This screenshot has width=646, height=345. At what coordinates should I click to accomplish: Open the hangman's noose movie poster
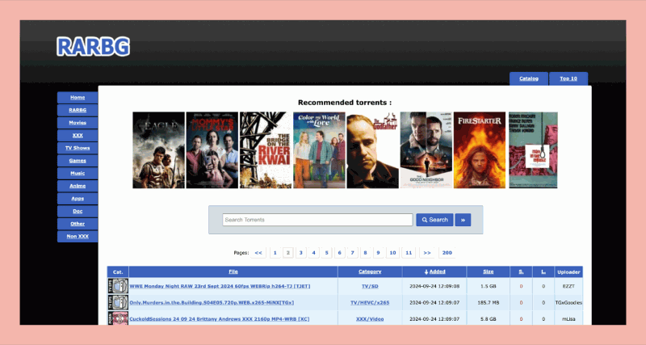pyautogui.click(x=533, y=150)
